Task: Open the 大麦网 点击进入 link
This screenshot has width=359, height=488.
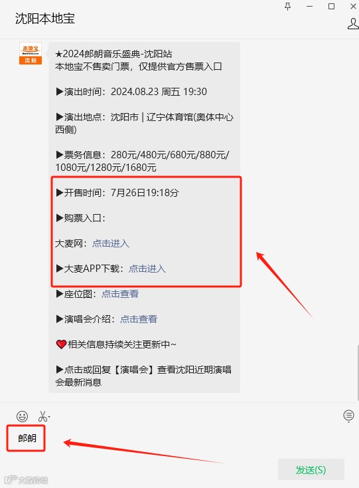Action: (x=111, y=243)
